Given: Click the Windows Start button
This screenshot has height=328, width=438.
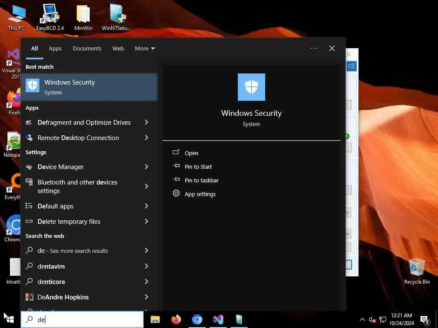Looking at the screenshot, I should [10, 319].
